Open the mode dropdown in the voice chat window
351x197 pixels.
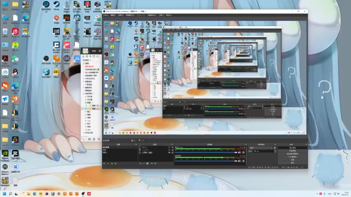coord(87,60)
